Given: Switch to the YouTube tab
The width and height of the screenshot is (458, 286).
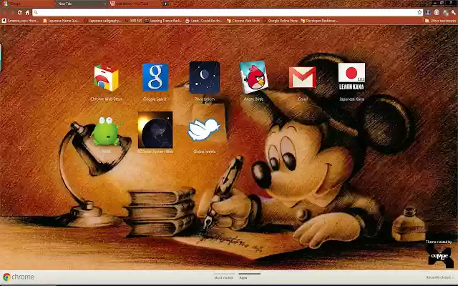Looking at the screenshot, I should 135,4.
